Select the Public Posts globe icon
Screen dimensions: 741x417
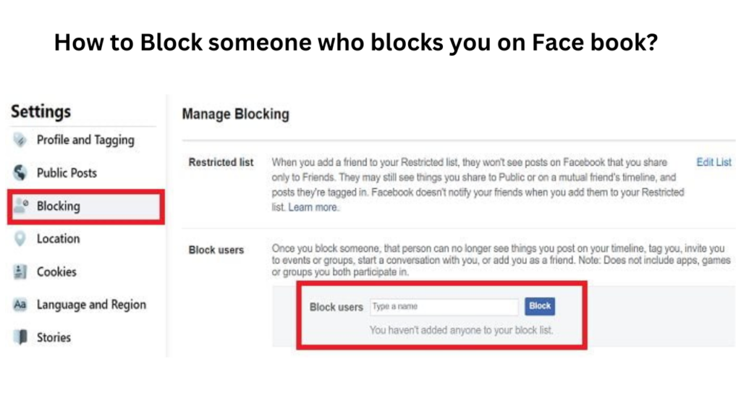[20, 173]
